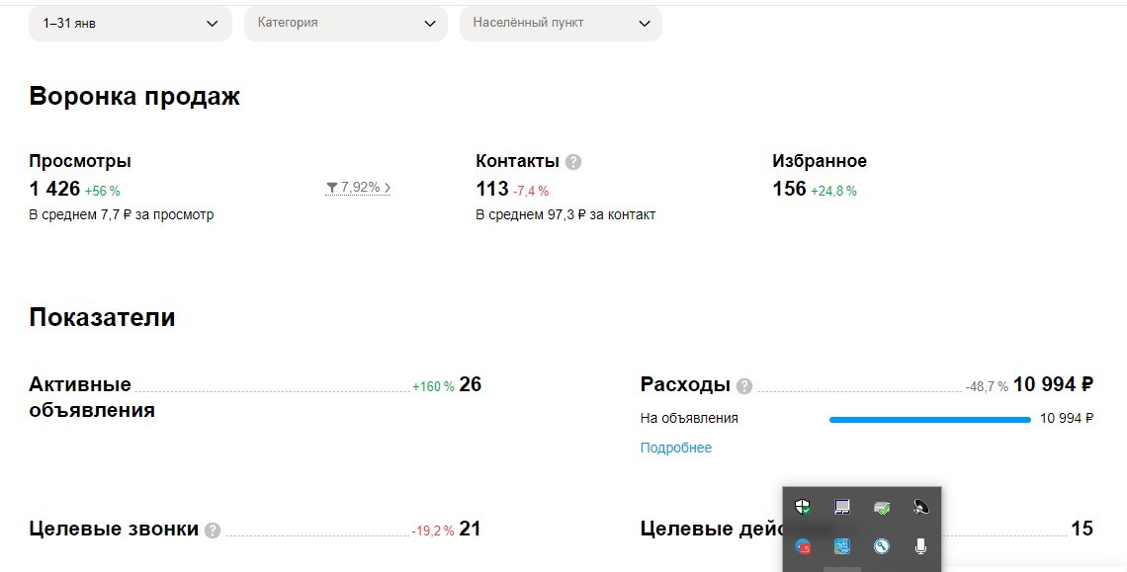Click help icon next to Целевые звонки

pyautogui.click(x=212, y=531)
